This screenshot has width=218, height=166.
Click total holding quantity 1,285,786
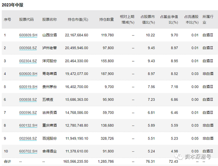click(106, 162)
